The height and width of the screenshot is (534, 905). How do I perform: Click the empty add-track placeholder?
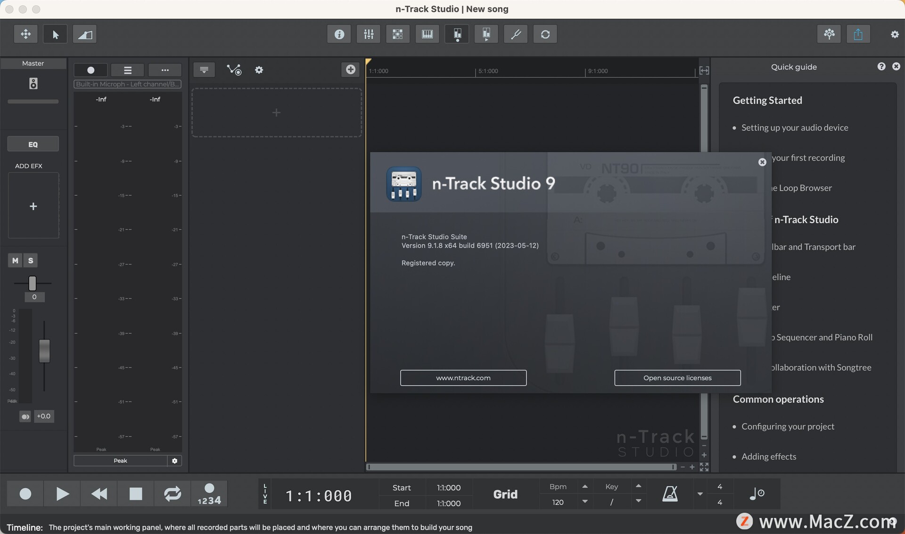click(277, 112)
